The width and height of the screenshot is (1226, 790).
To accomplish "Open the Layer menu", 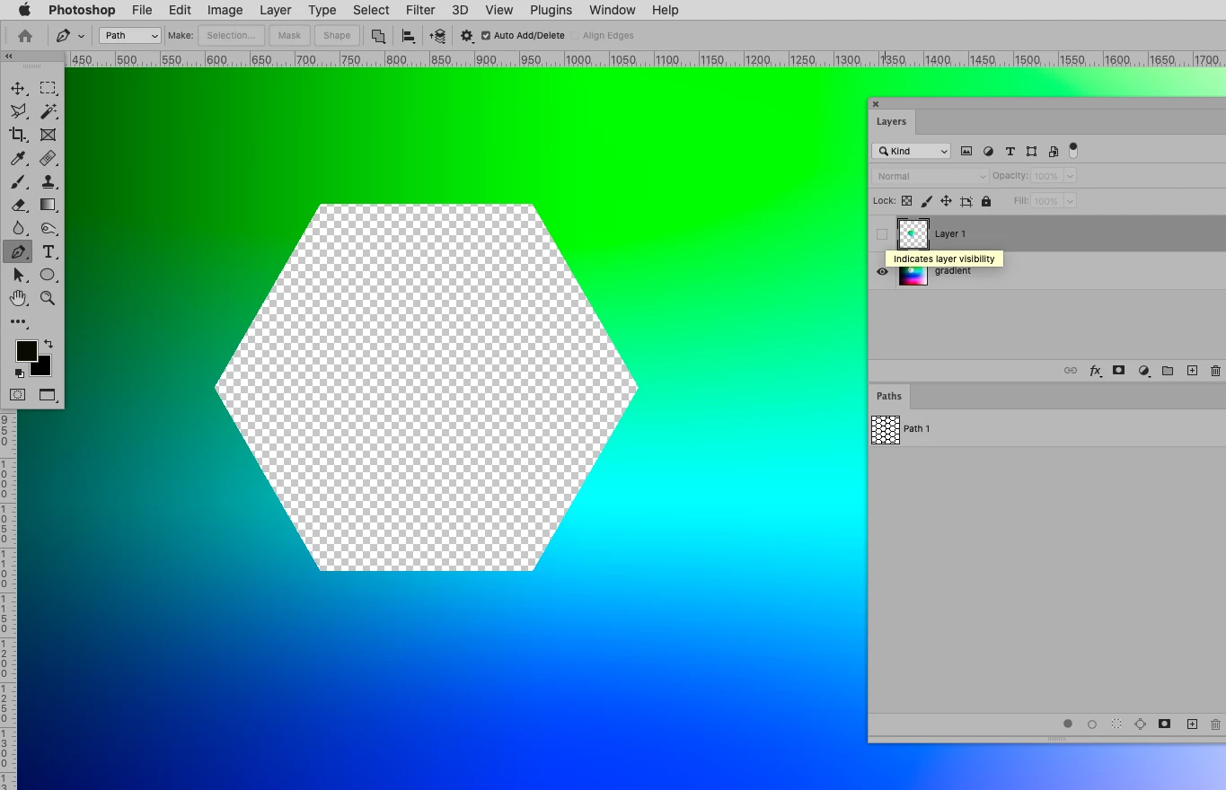I will 275,10.
